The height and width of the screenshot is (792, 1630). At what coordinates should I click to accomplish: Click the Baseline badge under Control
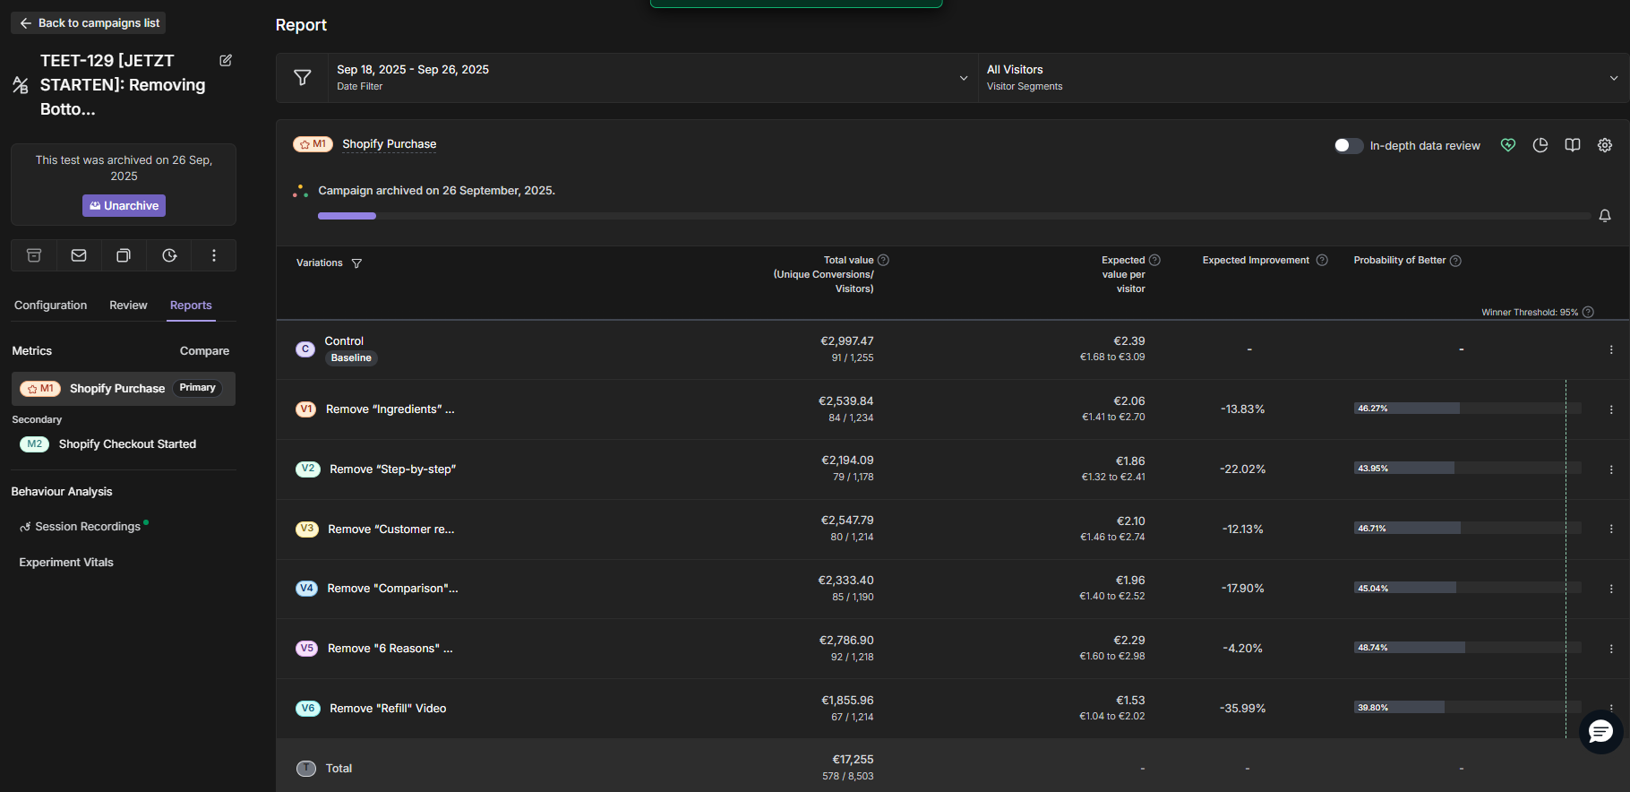[x=351, y=358]
